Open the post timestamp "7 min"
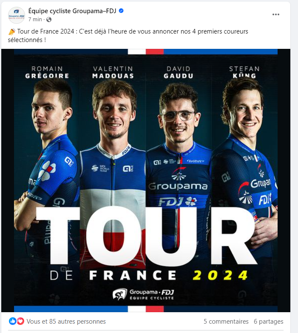The width and height of the screenshot is (298, 333). [x=35, y=20]
